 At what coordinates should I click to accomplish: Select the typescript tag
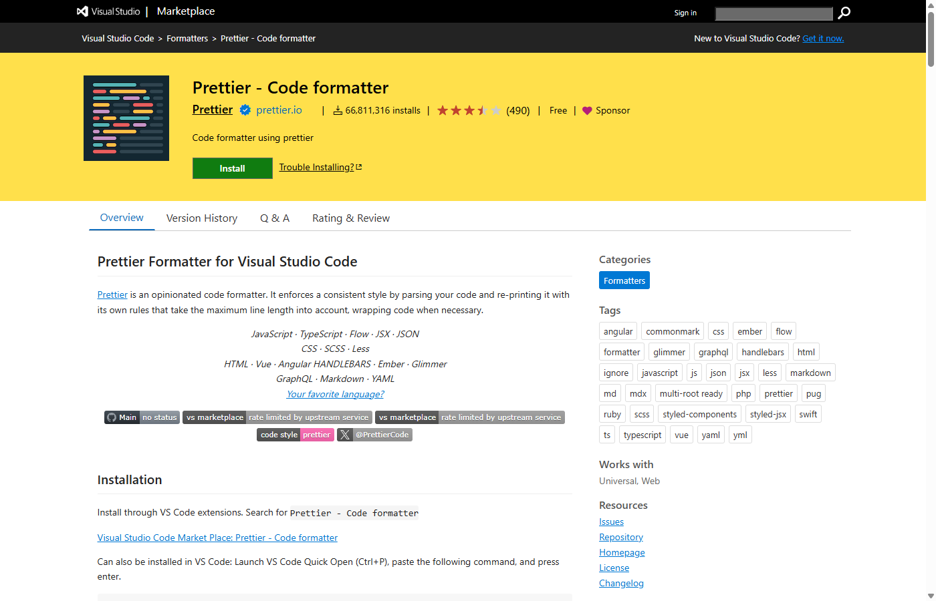coord(642,435)
